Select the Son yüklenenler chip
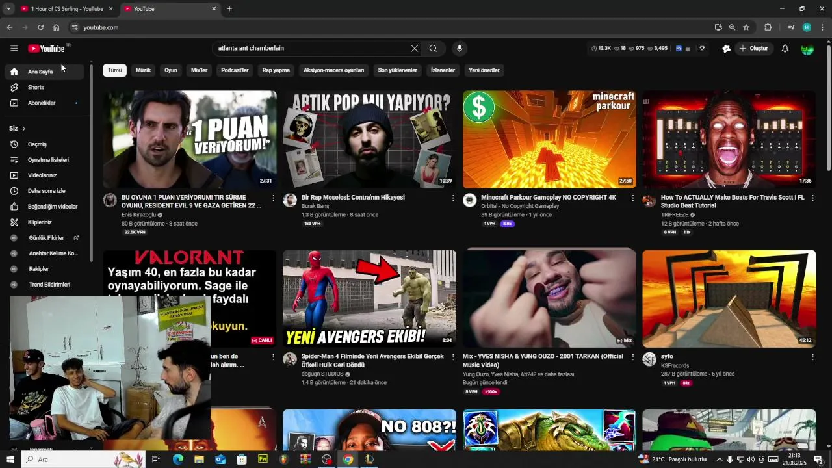 coord(398,70)
